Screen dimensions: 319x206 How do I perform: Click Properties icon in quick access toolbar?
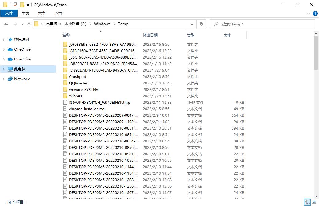pos(15,5)
